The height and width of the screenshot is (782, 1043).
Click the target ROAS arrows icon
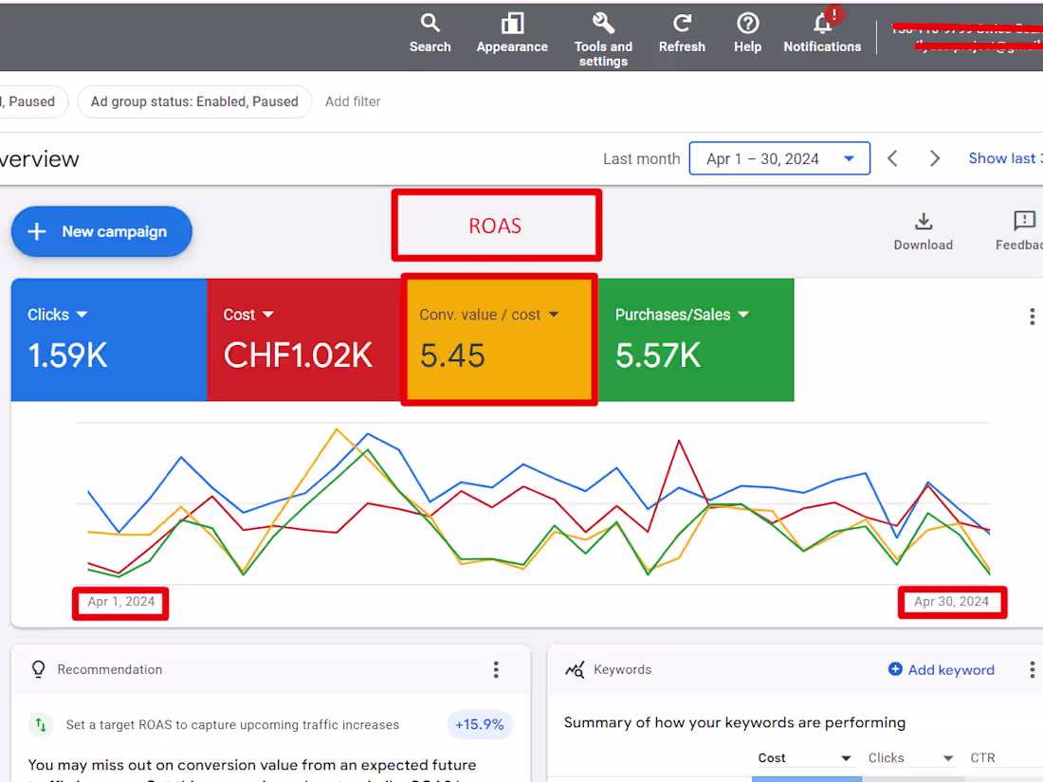click(41, 724)
